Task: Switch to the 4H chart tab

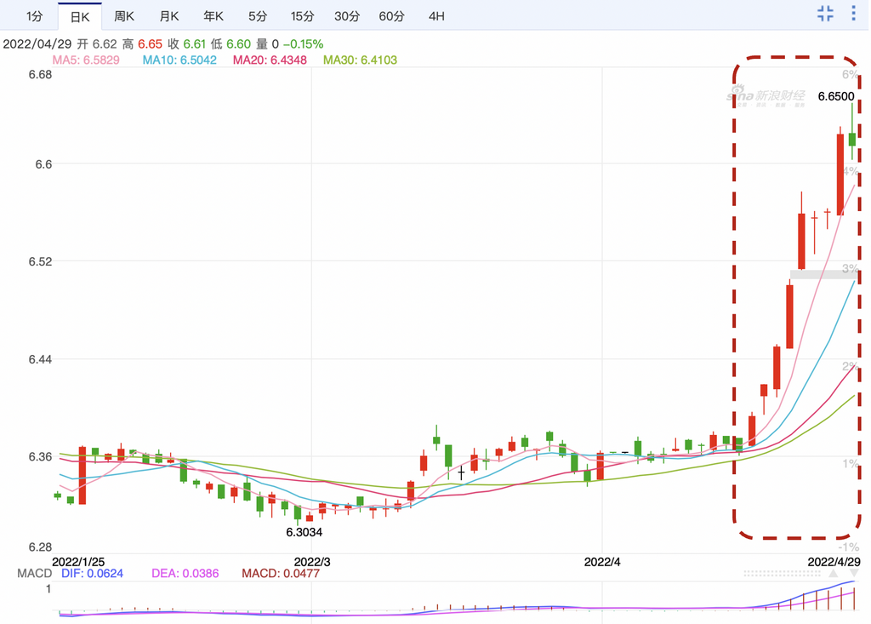Action: click(436, 16)
